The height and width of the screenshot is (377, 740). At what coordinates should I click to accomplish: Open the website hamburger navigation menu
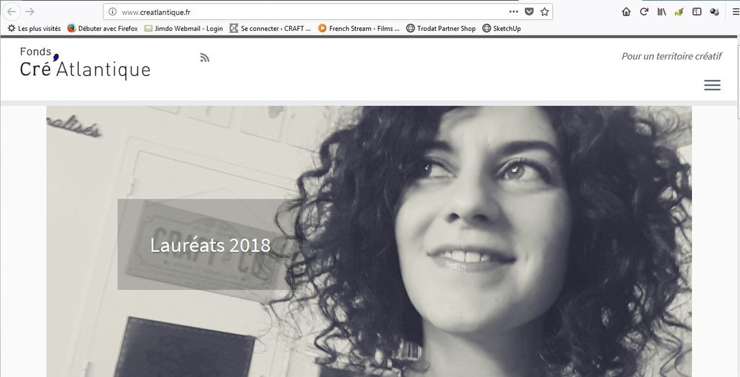[712, 86]
